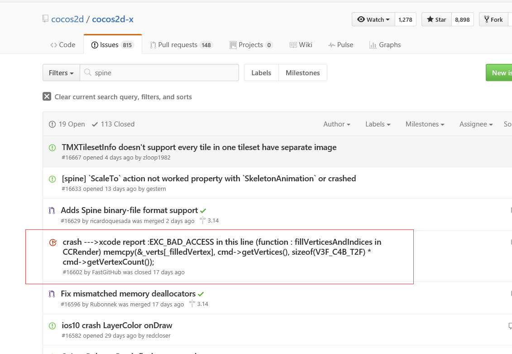This screenshot has height=354, width=512.
Task: Click the green check status on Fix mismatched memory
Action: [x=201, y=294]
